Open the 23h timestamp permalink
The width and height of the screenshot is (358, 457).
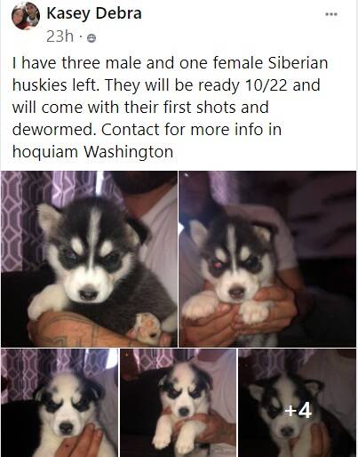pos(60,36)
